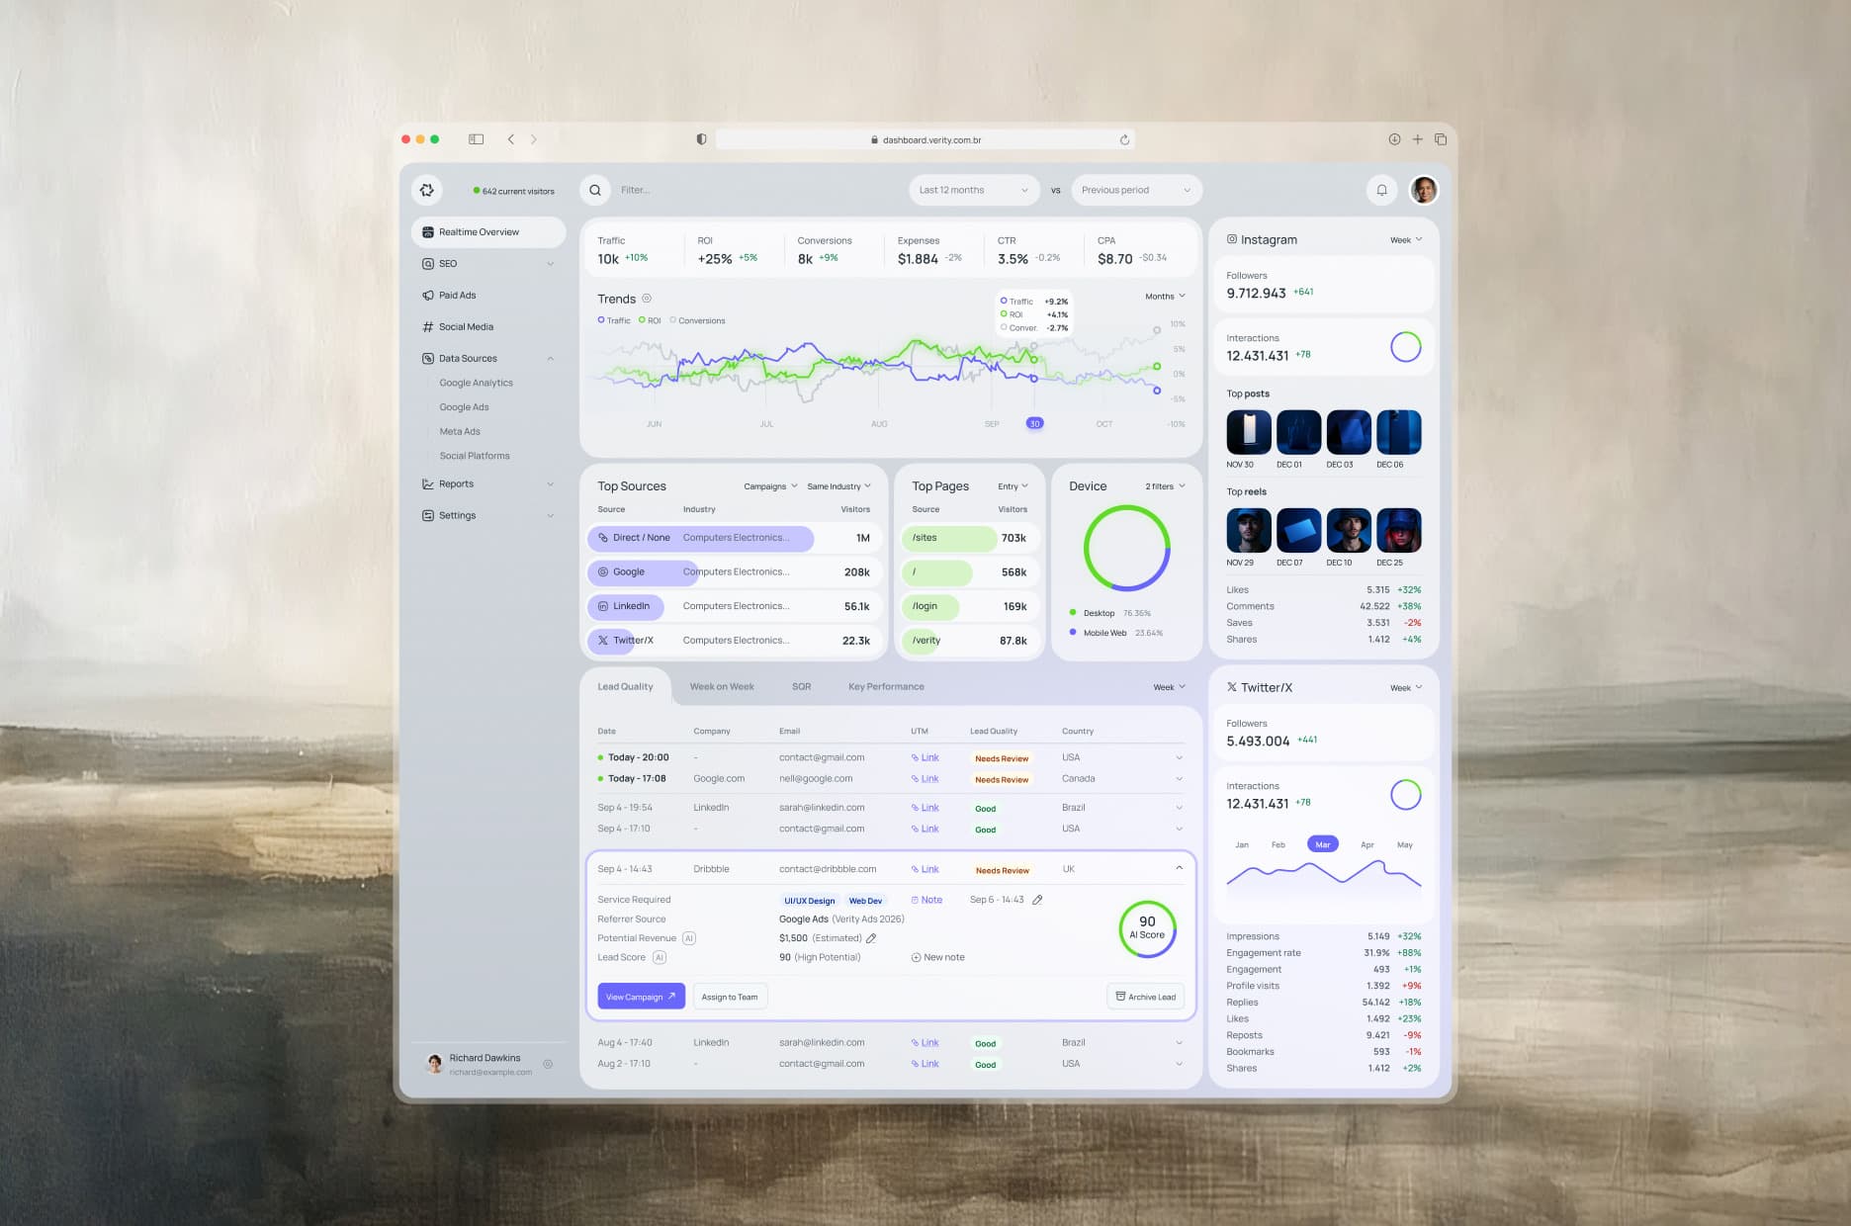Reload the page in browser bar
1851x1226 pixels.
point(1124,139)
